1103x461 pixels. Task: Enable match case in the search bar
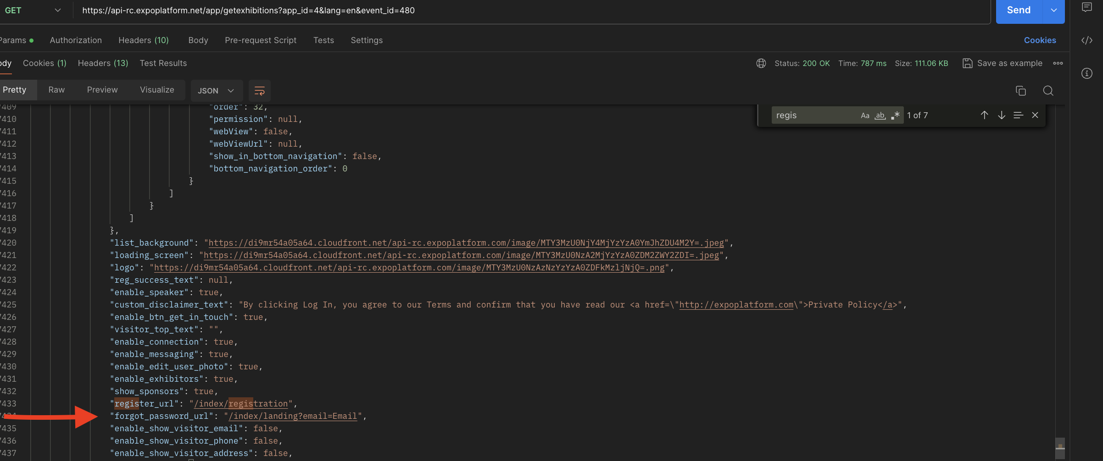pyautogui.click(x=865, y=115)
